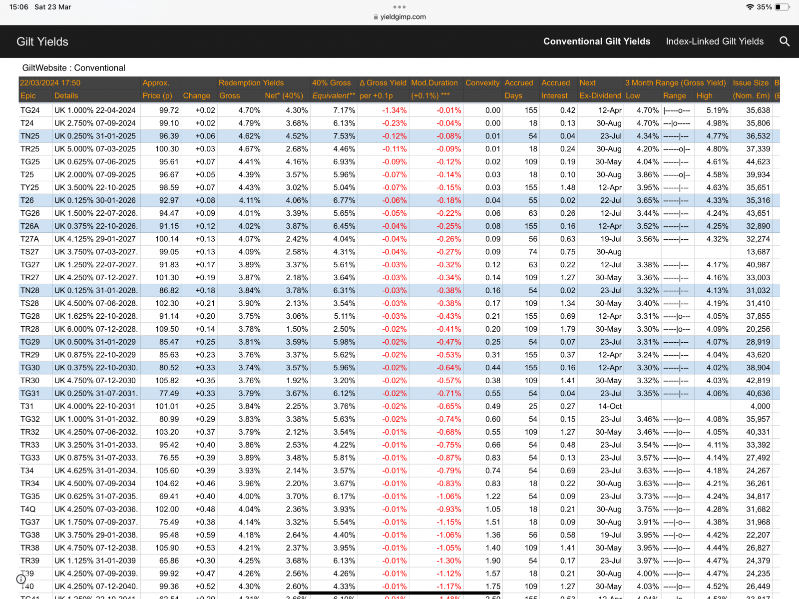Tap the info icon at bottom left
Viewport: 799px width, 599px height.
pos(21,579)
